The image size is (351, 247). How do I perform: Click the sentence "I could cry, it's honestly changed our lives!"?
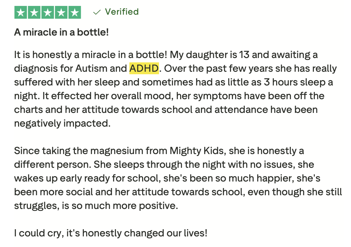pos(111,233)
